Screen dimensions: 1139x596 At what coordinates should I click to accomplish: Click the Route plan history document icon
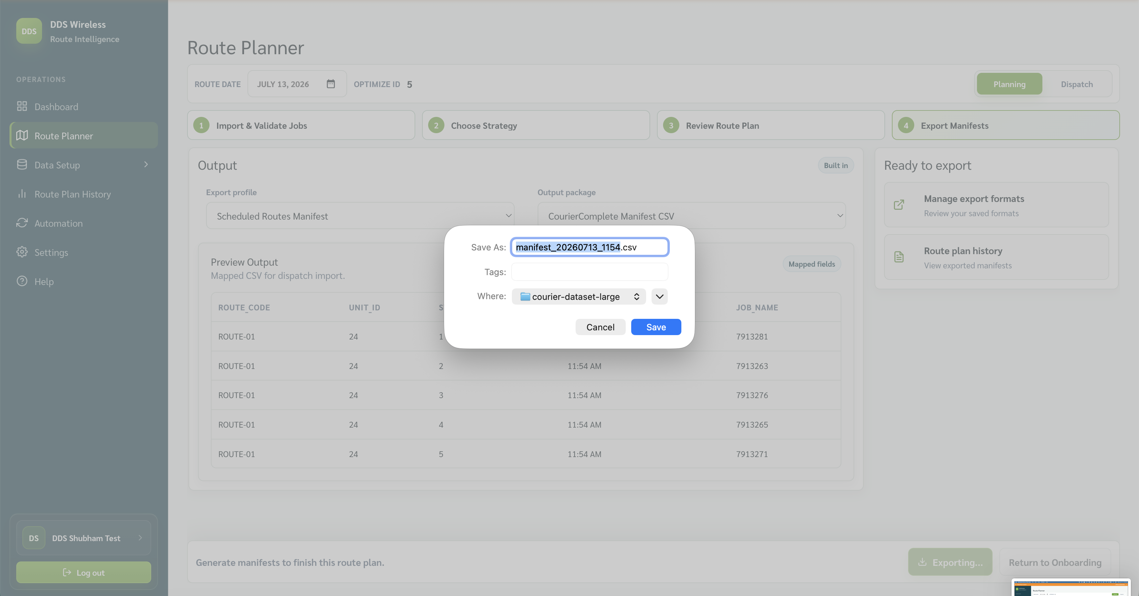(x=899, y=257)
